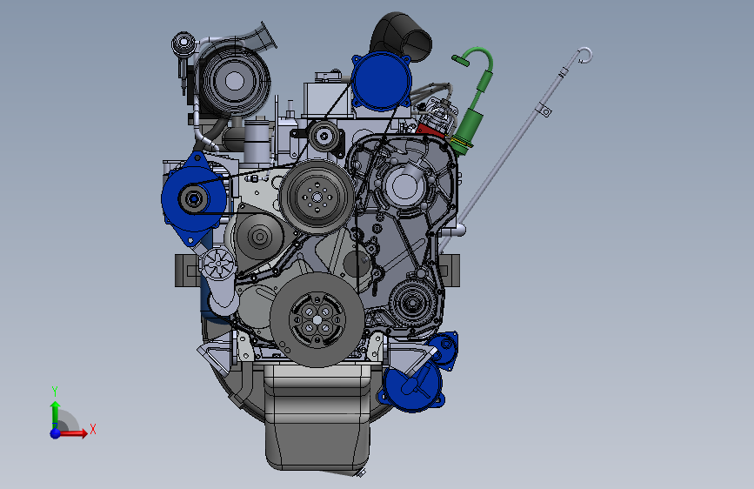The height and width of the screenshot is (489, 754).
Task: Select the cylindrical filter canister
Action: [x=257, y=141]
